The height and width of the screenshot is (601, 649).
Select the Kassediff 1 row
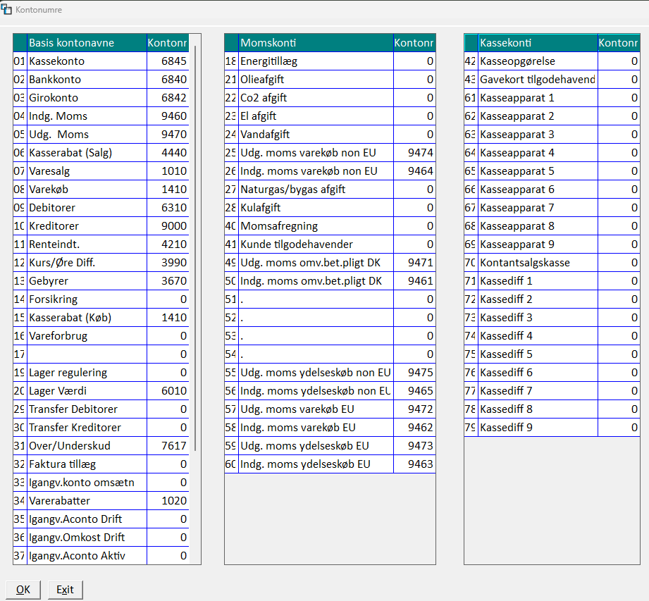(552, 280)
